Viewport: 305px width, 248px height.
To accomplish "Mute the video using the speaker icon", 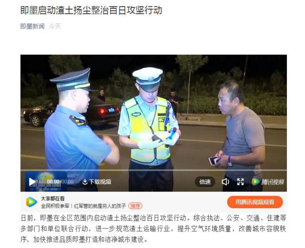I will click(x=225, y=182).
